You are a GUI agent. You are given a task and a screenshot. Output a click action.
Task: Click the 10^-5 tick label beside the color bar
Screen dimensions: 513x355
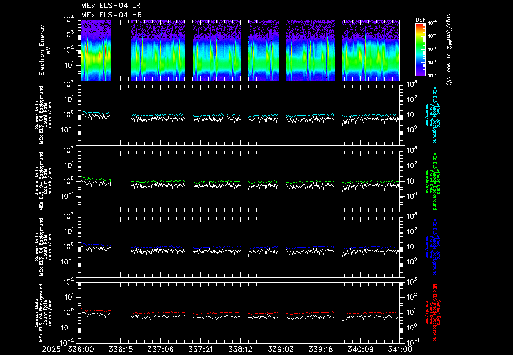(433, 49)
